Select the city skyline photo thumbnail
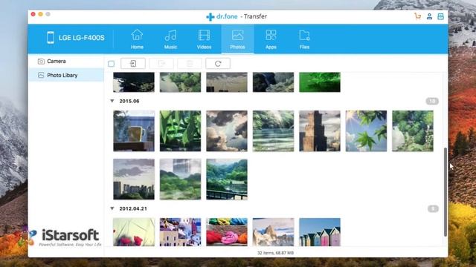 point(134,179)
